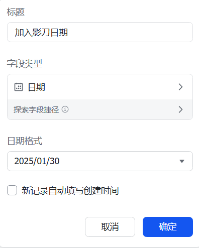Click the calendar icon beside 日期
The width and height of the screenshot is (199, 248).
click(19, 87)
